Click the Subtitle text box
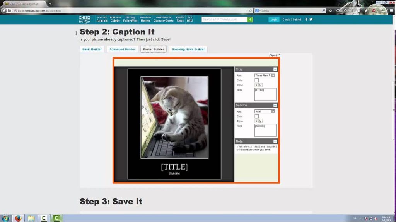396x222 pixels. (x=265, y=130)
